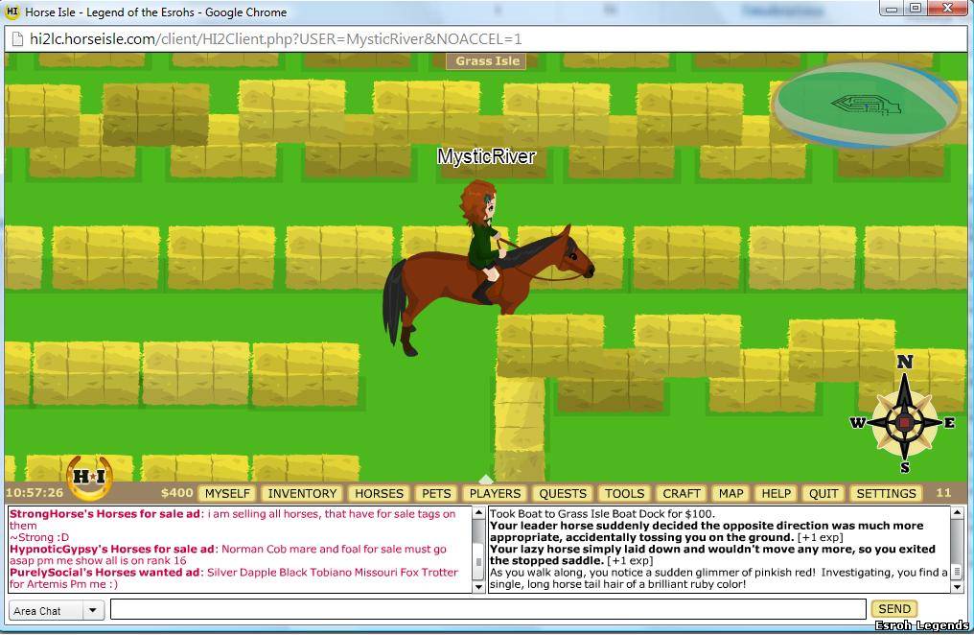974x635 pixels.
Task: Click down arrow of game log scrollbar
Action: coord(958,586)
